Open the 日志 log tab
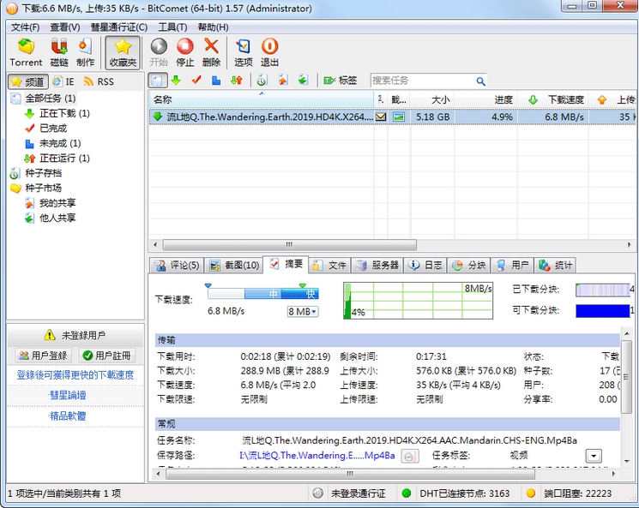This screenshot has height=508, width=639. [425, 266]
